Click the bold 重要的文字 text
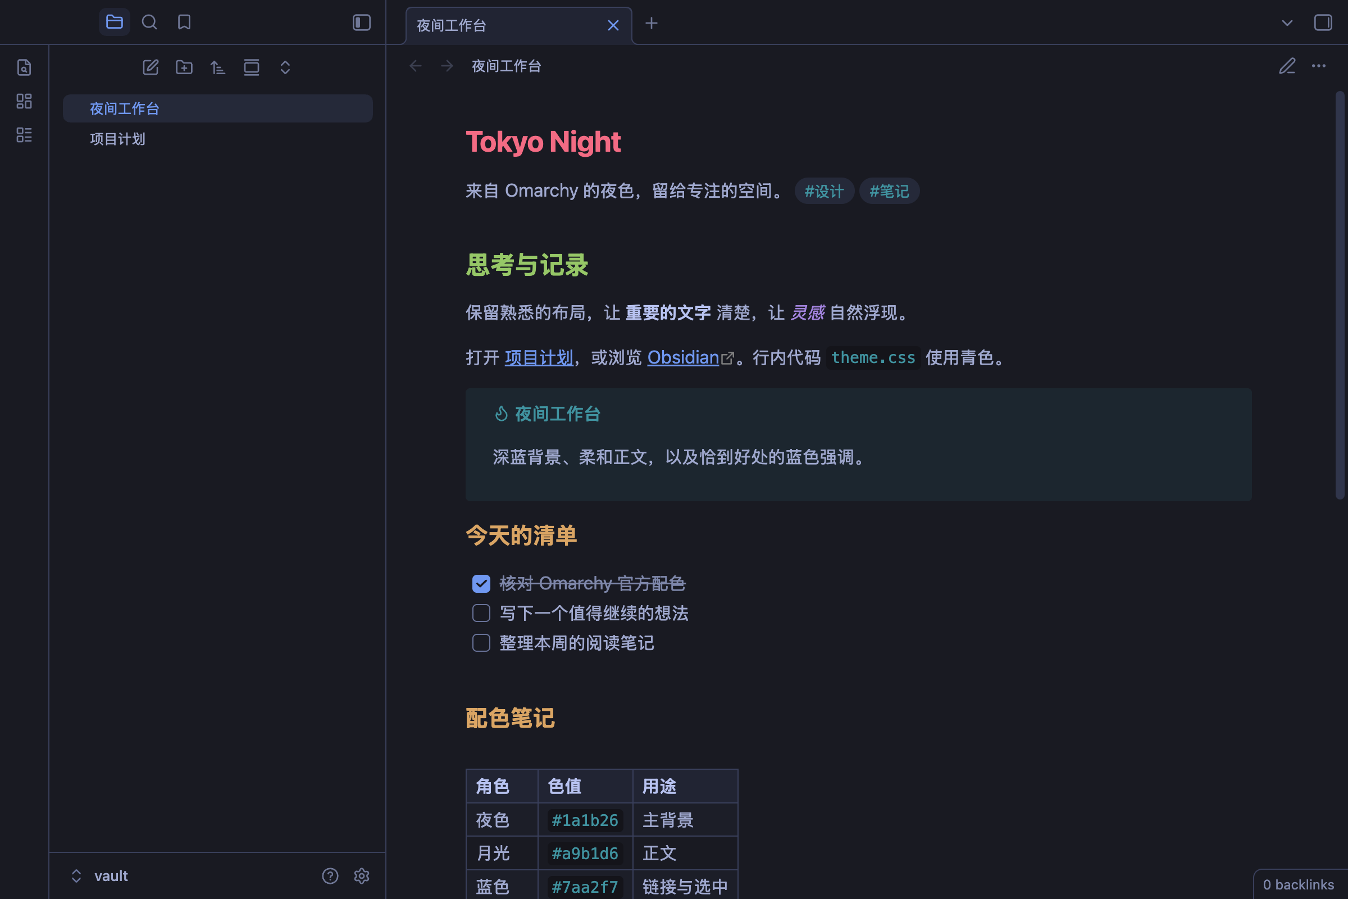 [668, 313]
